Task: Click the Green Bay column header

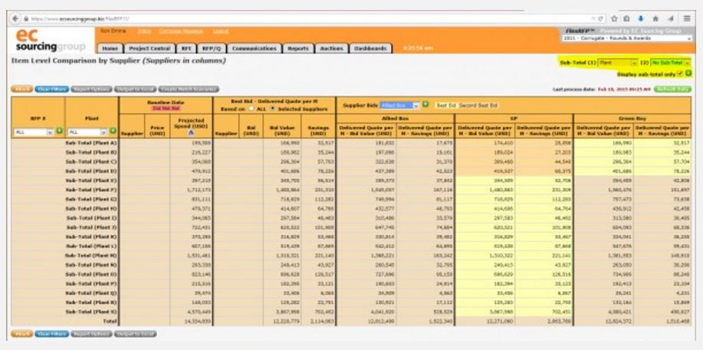Action: click(x=632, y=118)
